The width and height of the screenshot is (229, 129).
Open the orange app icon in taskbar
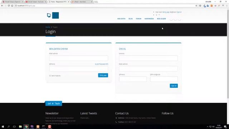tap(38, 126)
